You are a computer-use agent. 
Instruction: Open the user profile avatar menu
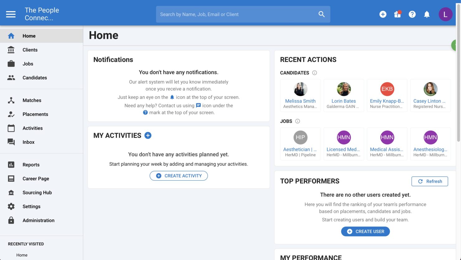point(445,14)
